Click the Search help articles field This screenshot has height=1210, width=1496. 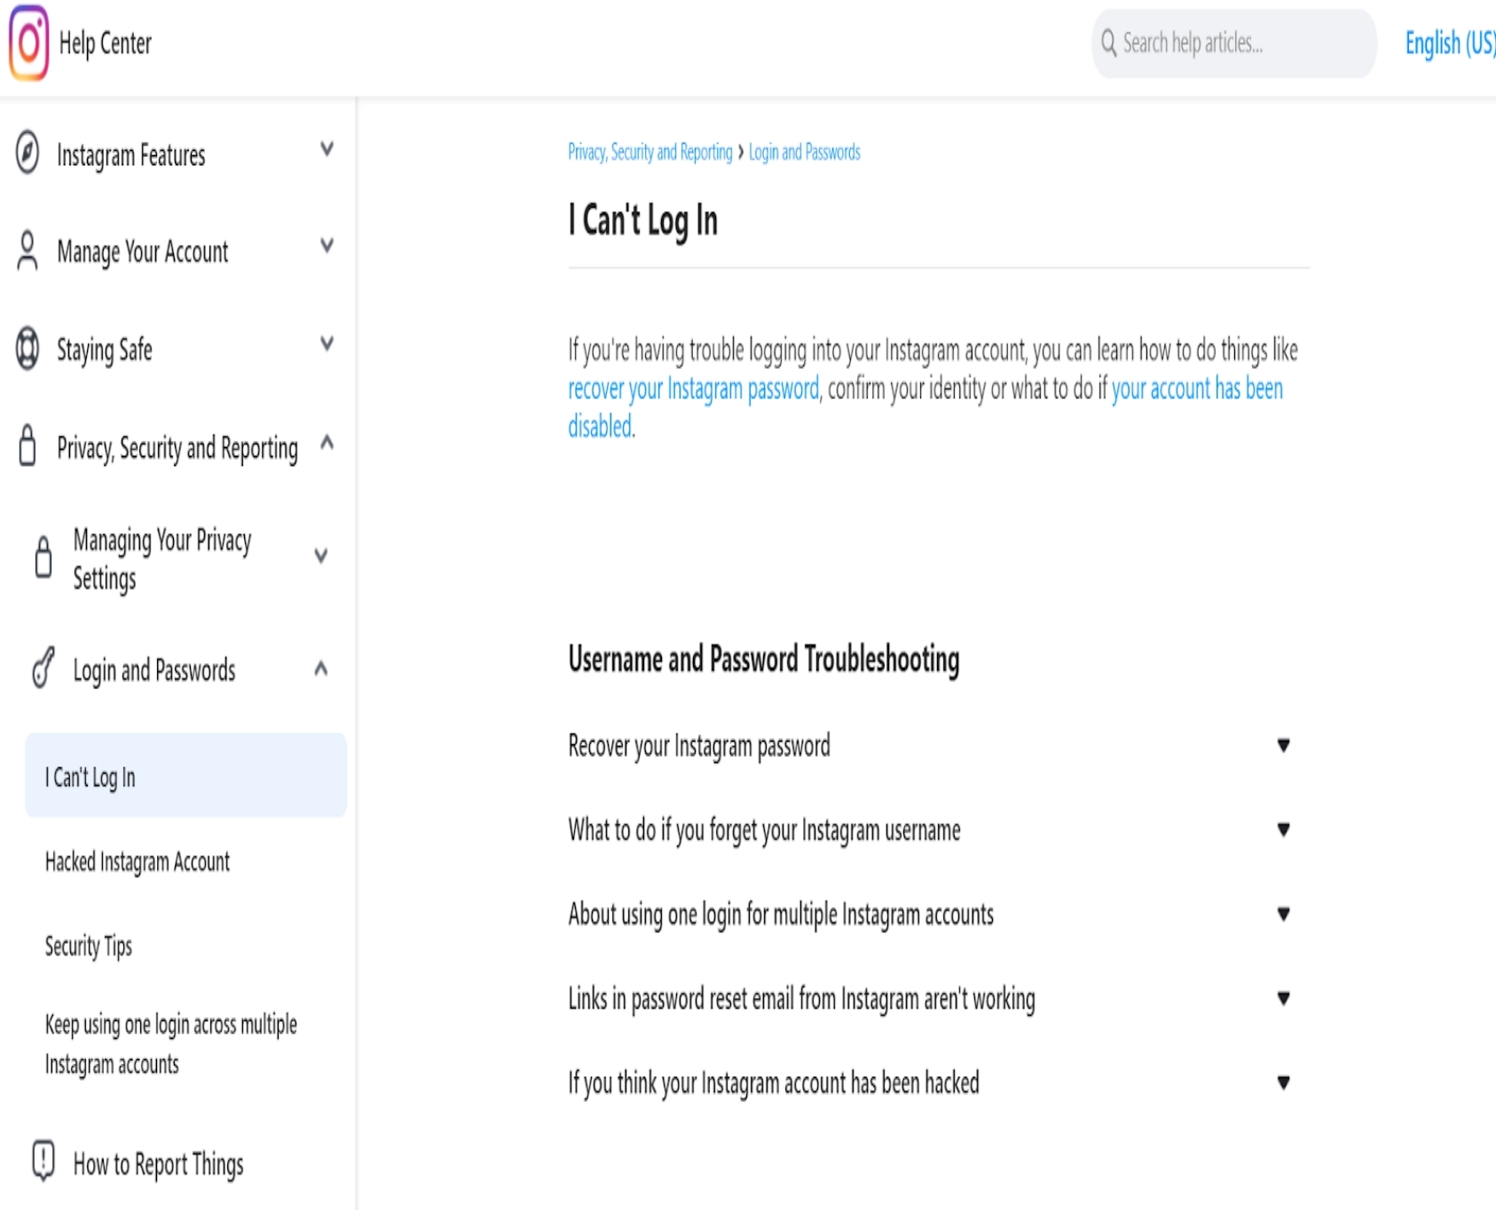point(1242,43)
